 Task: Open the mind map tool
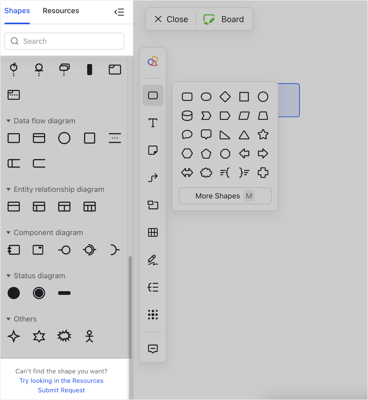[153, 287]
